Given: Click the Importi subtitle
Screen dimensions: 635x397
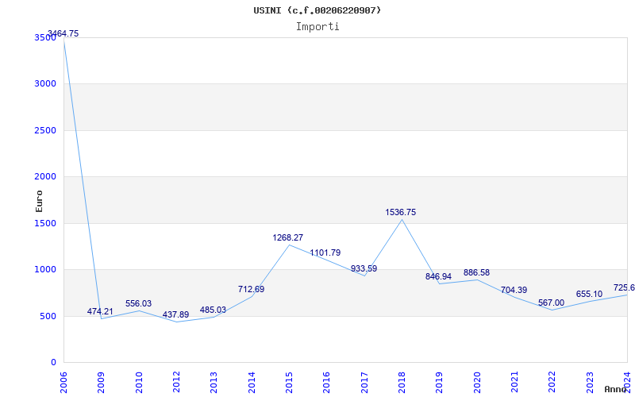Looking at the screenshot, I should (x=317, y=27).
